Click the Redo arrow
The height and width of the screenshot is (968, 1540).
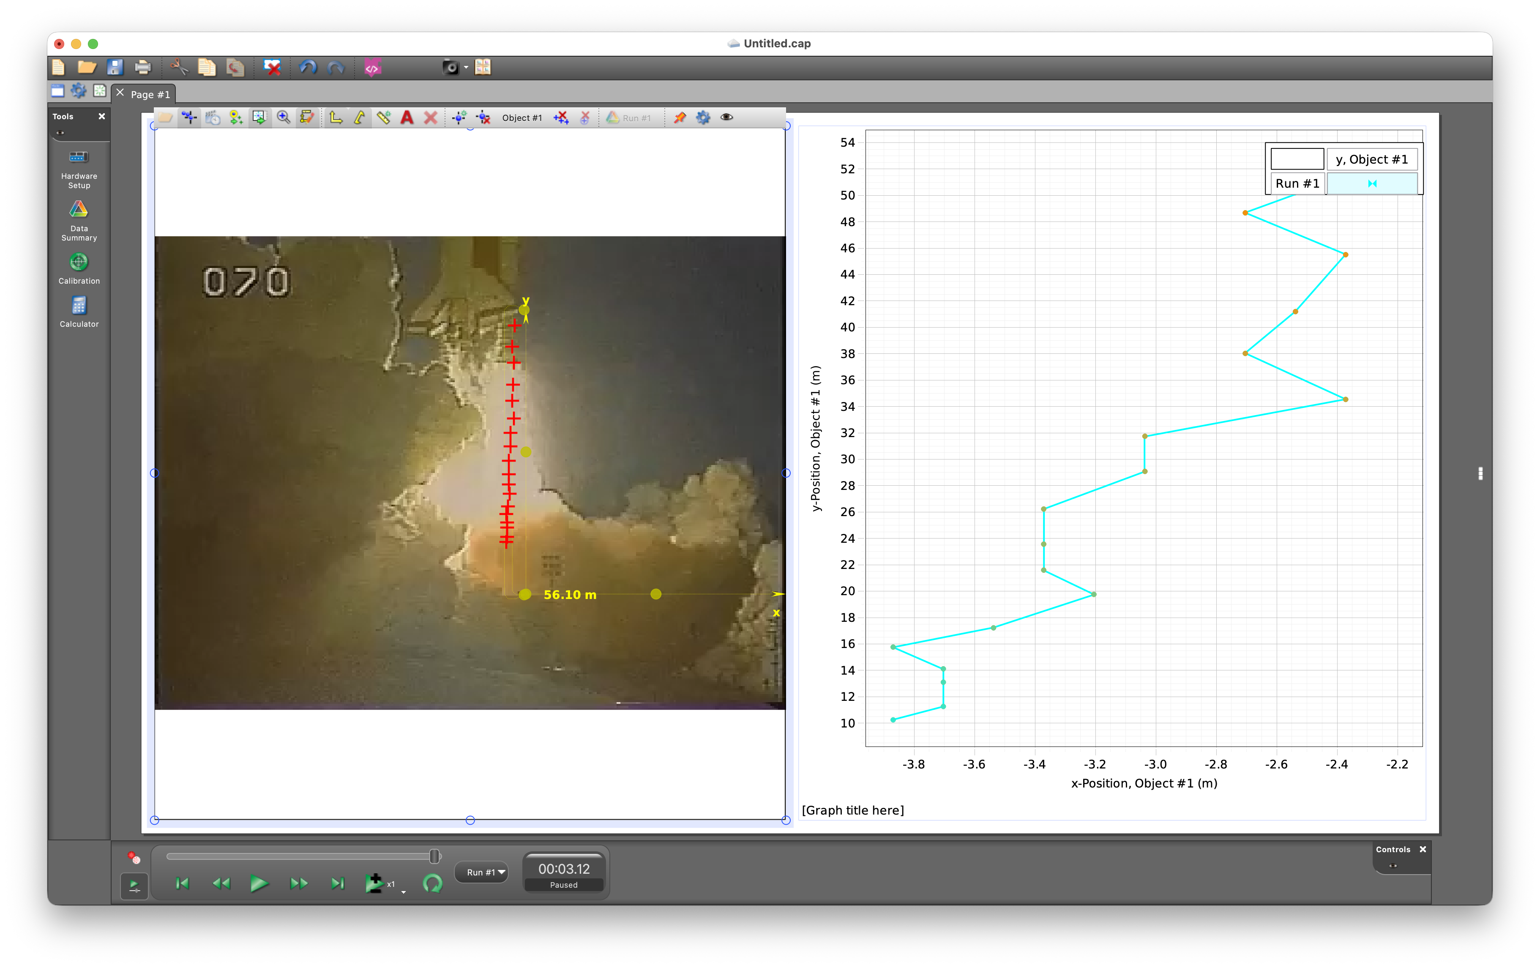tap(336, 67)
